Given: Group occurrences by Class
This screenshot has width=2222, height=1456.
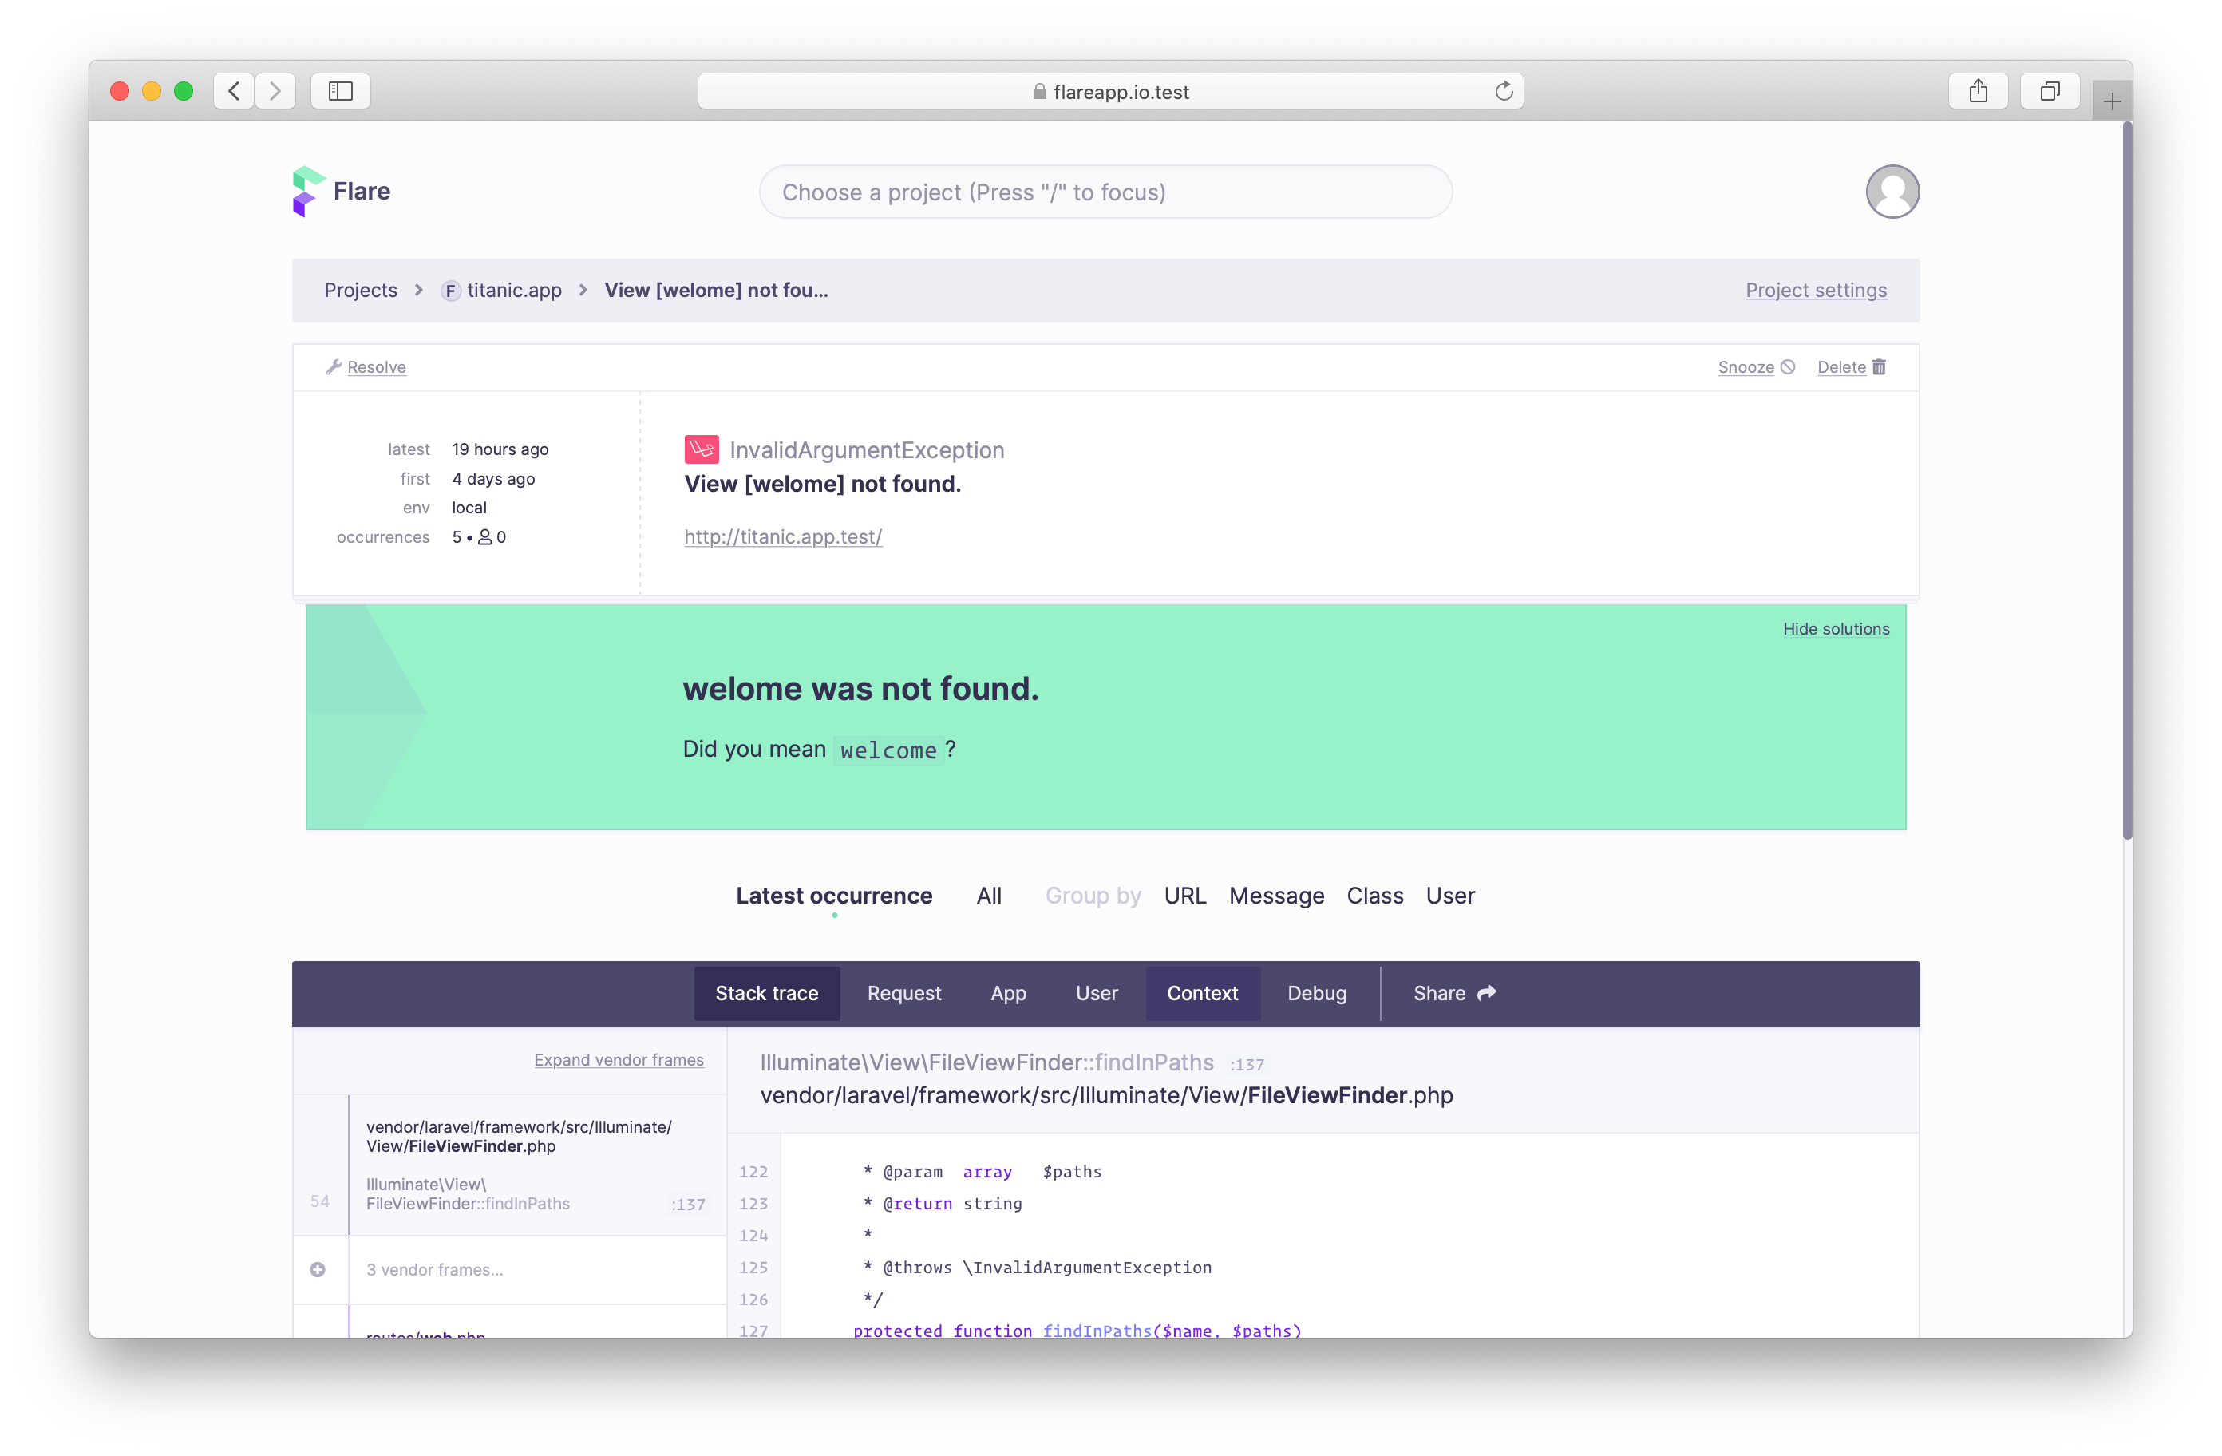Looking at the screenshot, I should (1374, 896).
